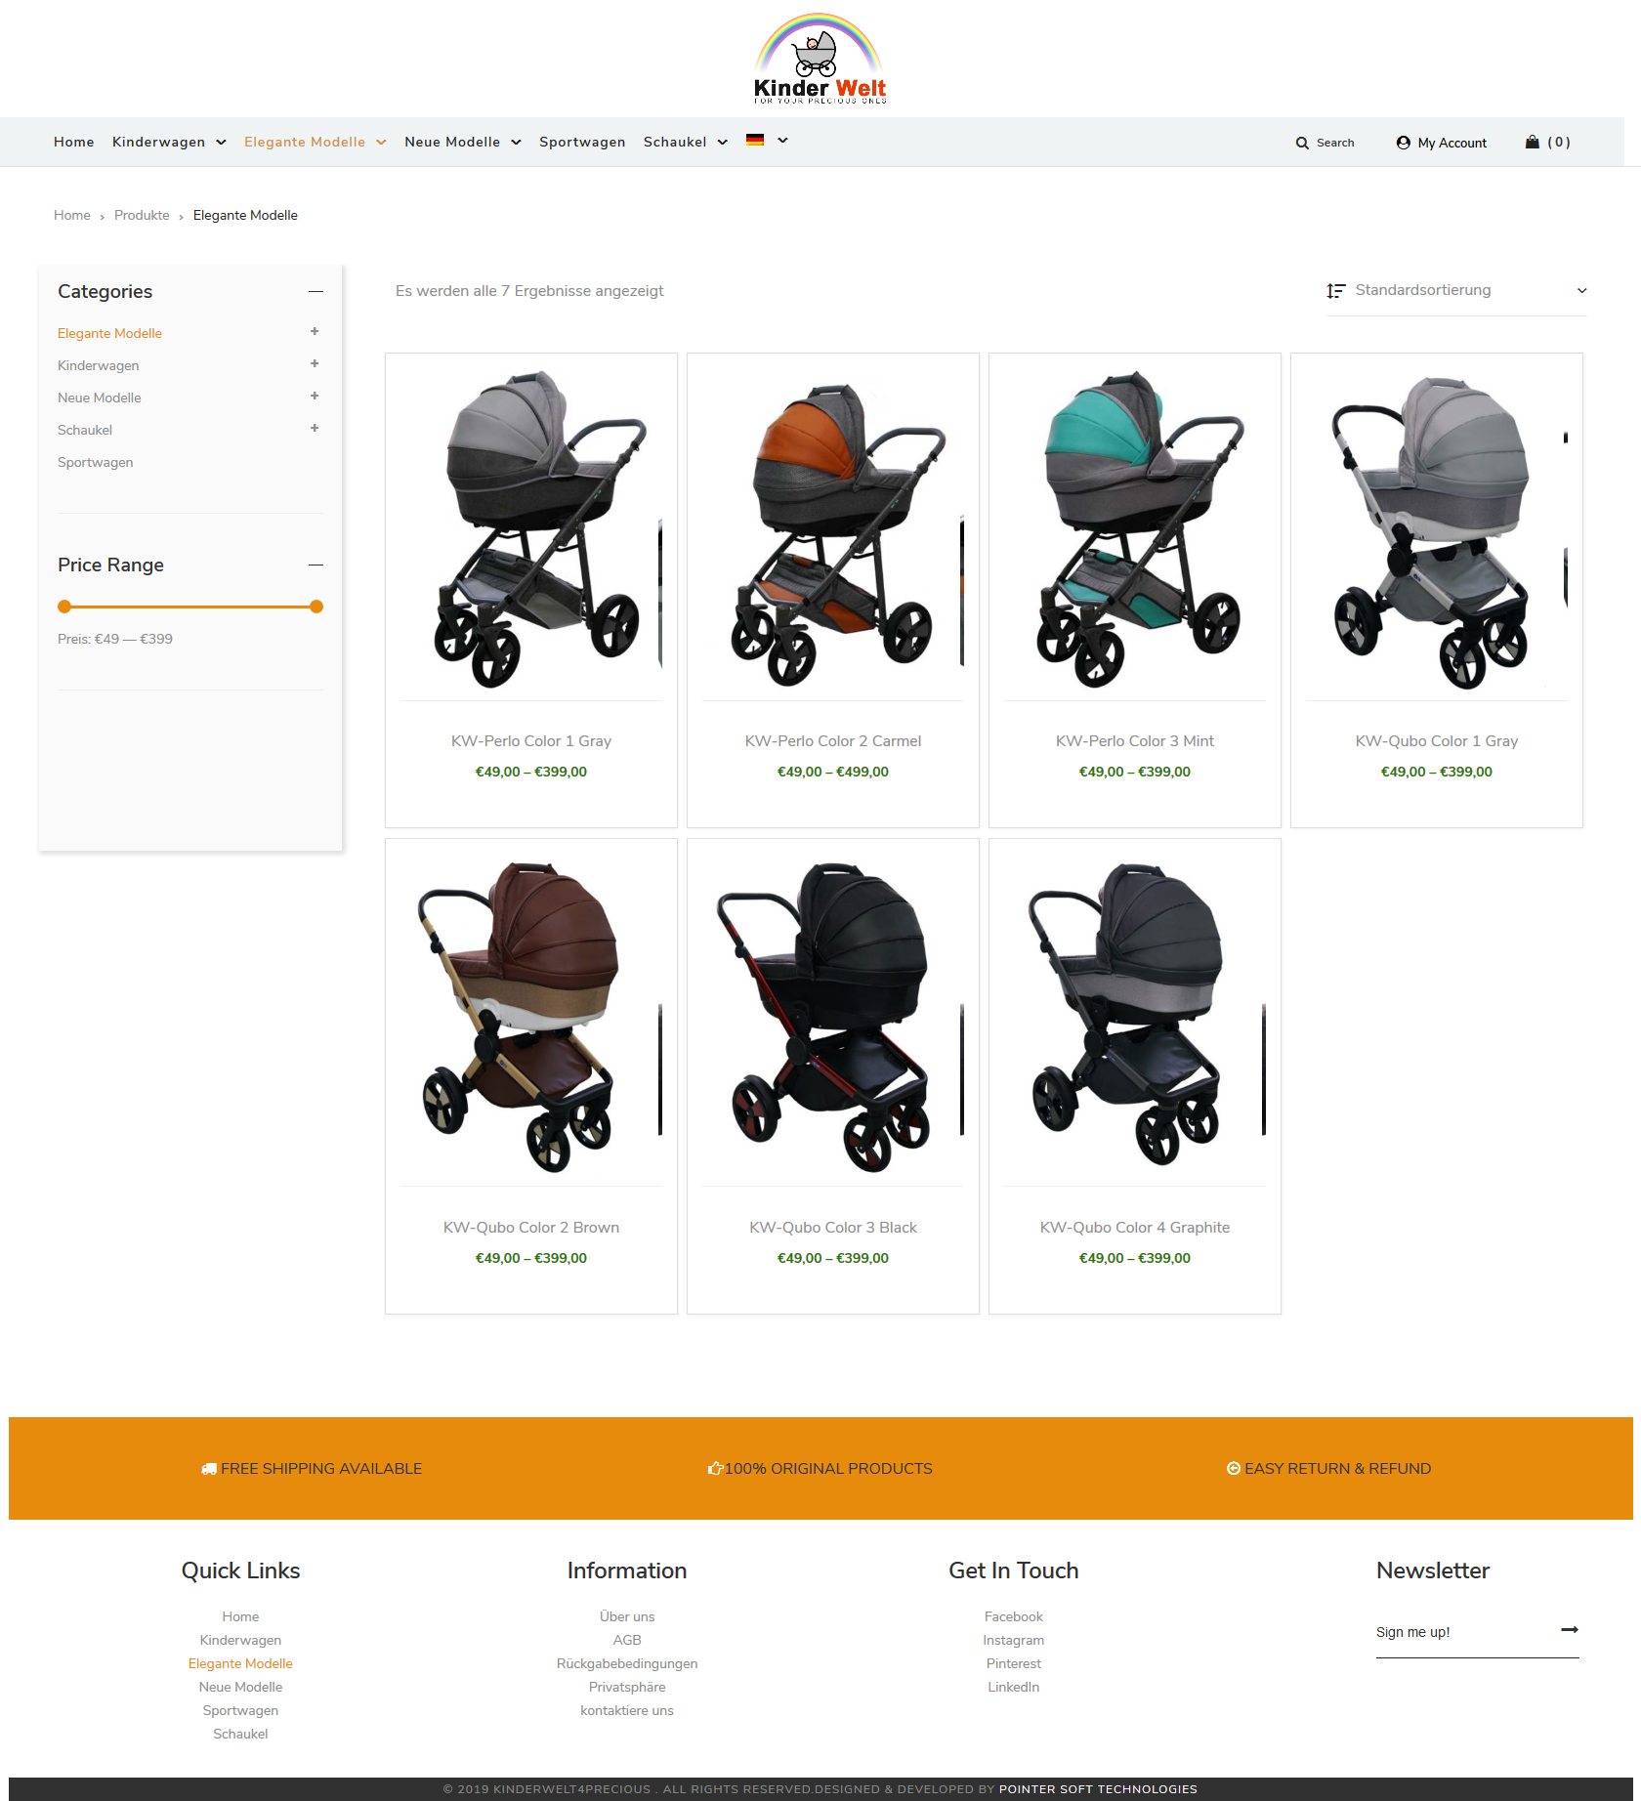This screenshot has width=1641, height=1801.
Task: Open My Account via user icon
Action: click(x=1403, y=143)
